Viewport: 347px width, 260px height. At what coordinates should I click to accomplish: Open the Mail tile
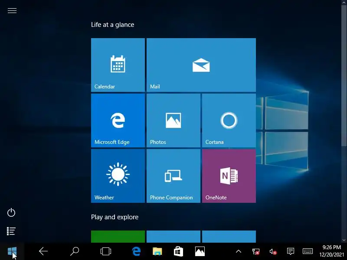click(x=201, y=65)
